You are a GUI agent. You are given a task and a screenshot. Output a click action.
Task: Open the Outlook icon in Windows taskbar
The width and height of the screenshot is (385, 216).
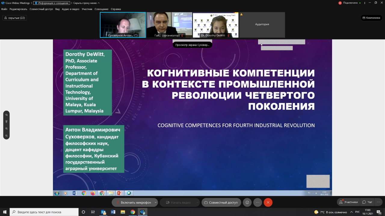[x=103, y=212]
